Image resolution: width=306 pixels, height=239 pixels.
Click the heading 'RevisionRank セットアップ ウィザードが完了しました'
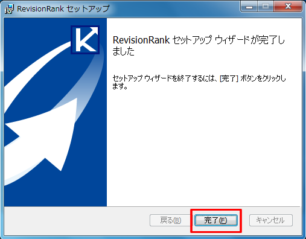click(x=199, y=45)
